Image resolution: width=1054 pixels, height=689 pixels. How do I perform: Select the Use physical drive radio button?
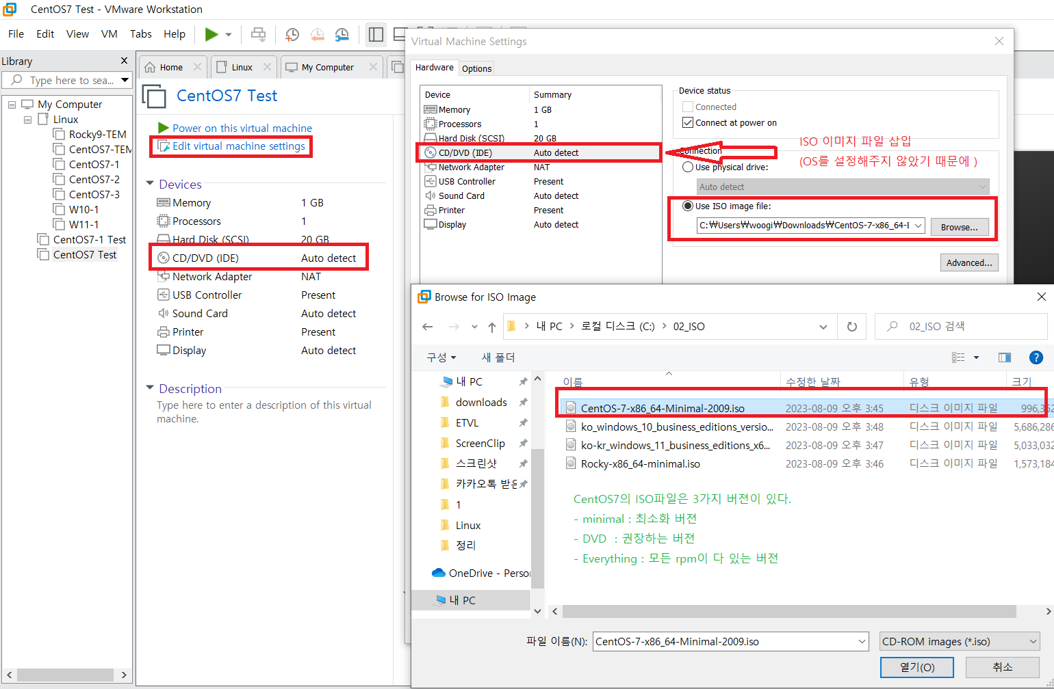pos(688,167)
